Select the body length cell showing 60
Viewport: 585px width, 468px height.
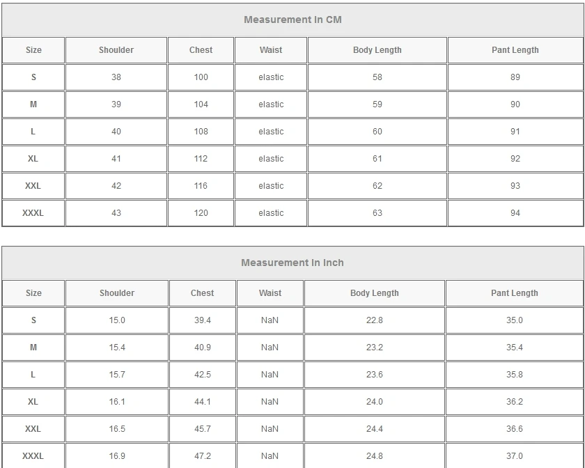[377, 132]
